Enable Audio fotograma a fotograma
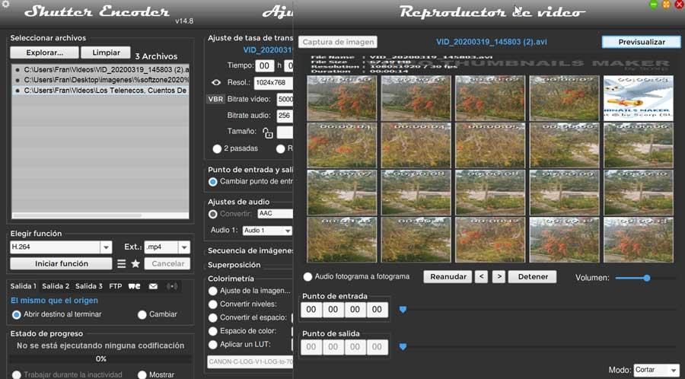Screen dimensions: 685x379 click(308, 276)
